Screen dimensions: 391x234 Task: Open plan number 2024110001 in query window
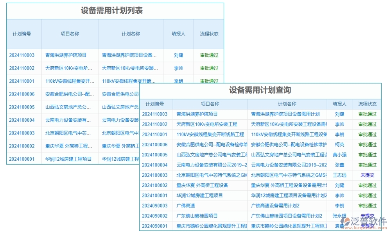tap(154, 135)
